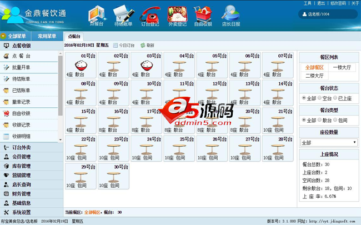Click 修改密码 in top menu
361x225 pixels.
point(338,3)
